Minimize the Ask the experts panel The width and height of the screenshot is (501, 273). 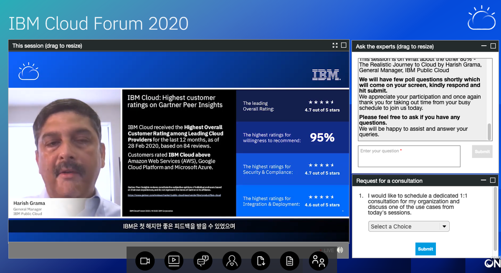click(484, 46)
